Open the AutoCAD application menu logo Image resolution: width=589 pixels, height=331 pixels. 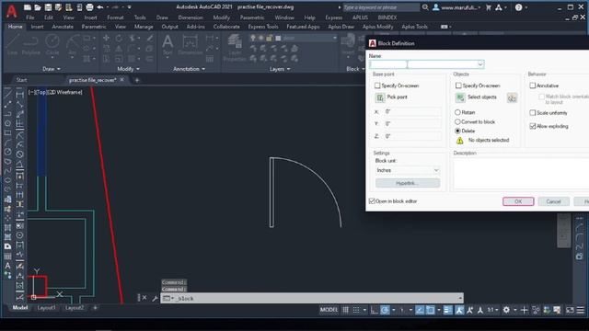coord(12,11)
